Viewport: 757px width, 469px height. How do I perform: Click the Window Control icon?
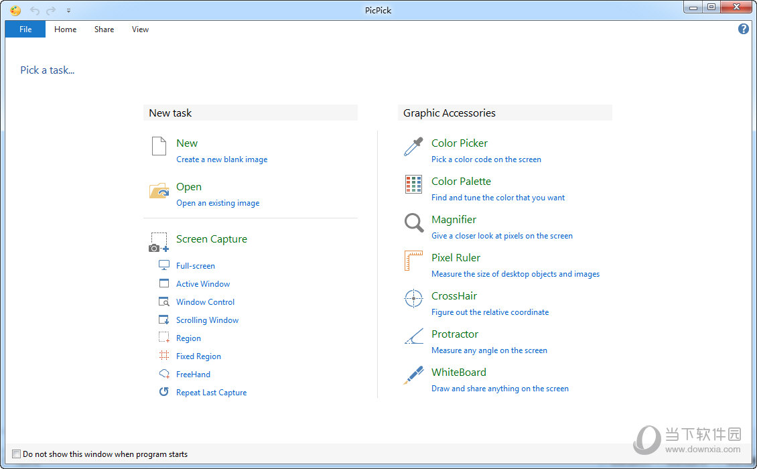pyautogui.click(x=164, y=301)
